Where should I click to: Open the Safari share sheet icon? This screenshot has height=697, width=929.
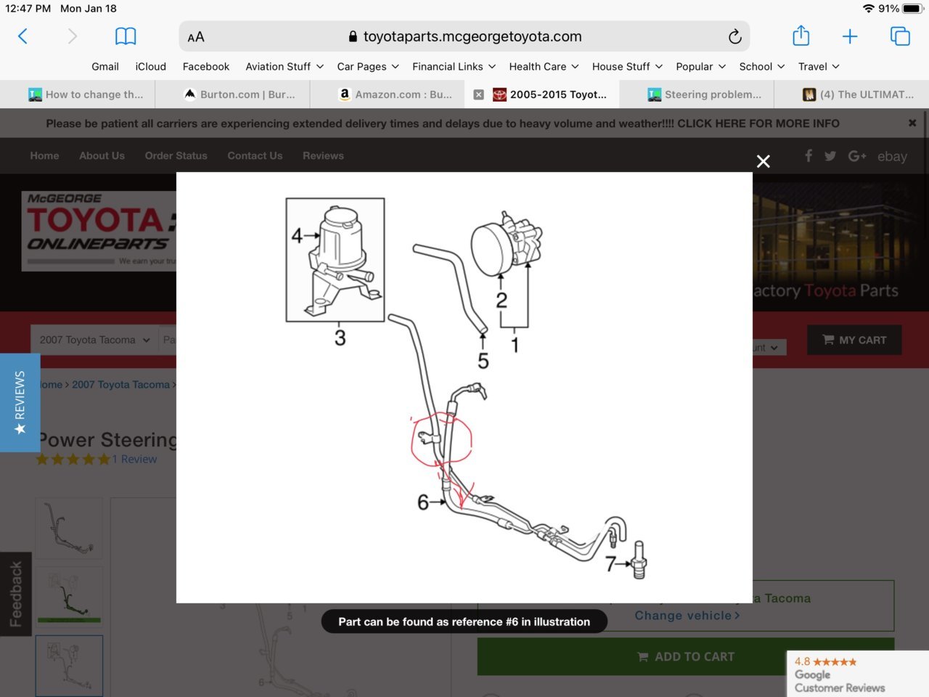(x=801, y=36)
